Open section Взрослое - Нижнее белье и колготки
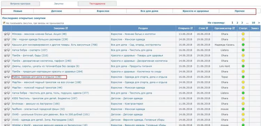The image size is (261, 126). point(133,34)
